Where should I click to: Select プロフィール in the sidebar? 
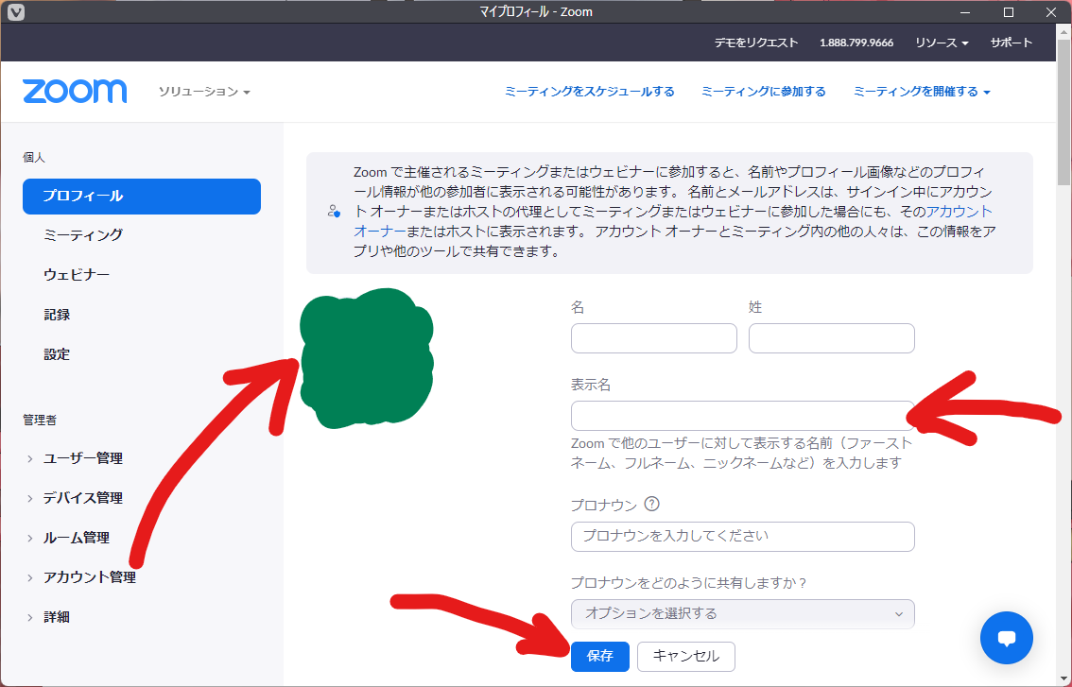pyautogui.click(x=142, y=197)
